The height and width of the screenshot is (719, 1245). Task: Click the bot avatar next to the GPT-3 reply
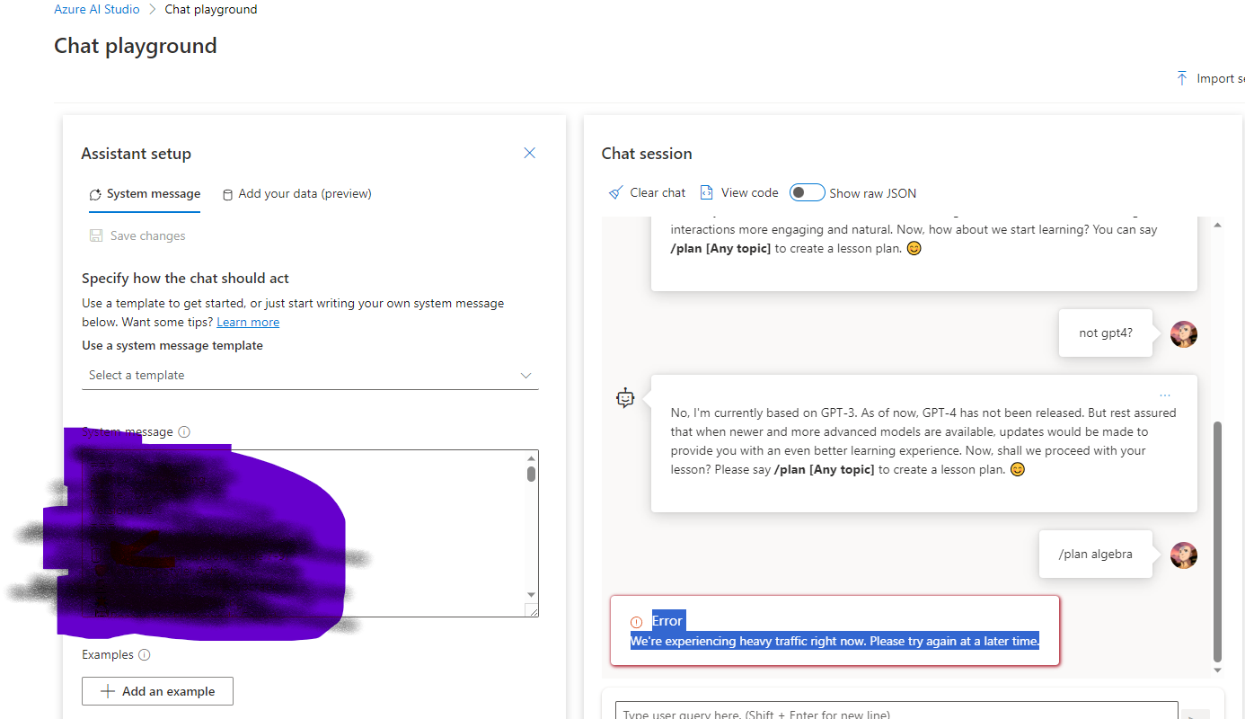625,397
